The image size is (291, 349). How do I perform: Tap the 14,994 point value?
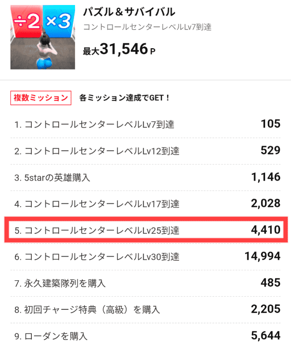pos(262,257)
